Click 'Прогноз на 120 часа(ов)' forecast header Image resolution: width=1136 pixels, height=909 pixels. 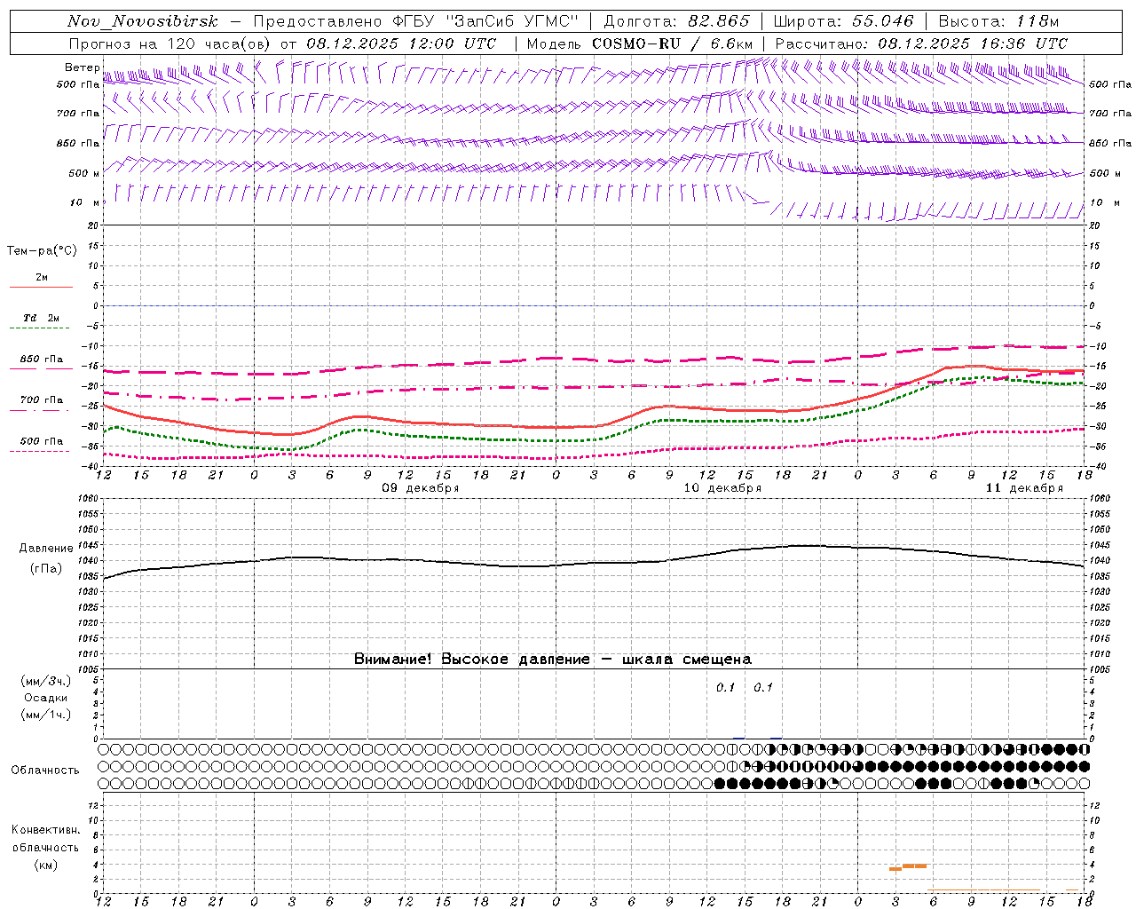click(170, 43)
